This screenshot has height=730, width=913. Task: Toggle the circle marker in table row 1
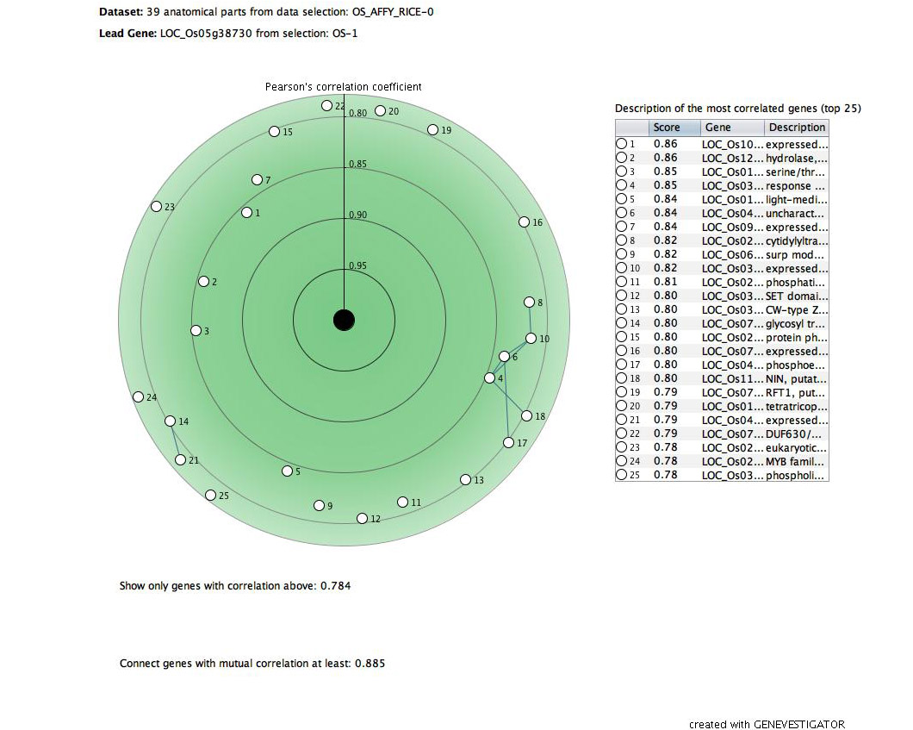621,145
